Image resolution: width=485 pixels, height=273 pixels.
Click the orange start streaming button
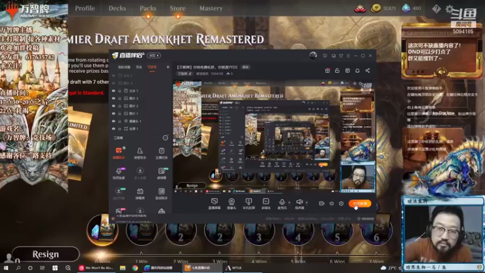coord(360,203)
